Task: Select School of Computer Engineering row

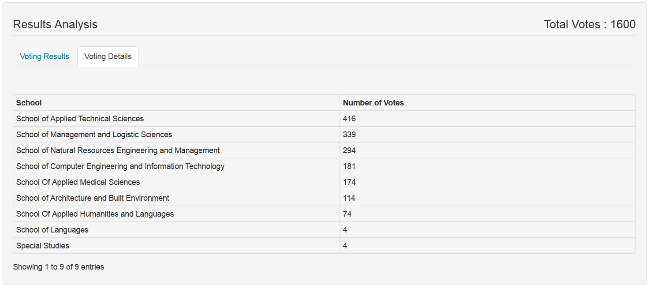Action: click(120, 166)
